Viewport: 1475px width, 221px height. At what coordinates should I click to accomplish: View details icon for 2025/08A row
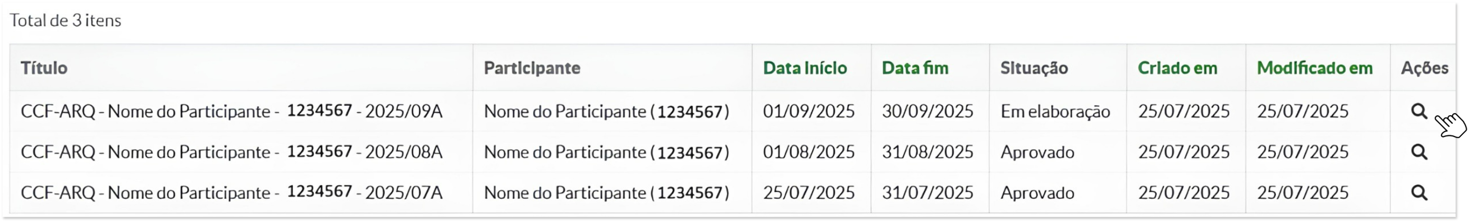[1418, 152]
